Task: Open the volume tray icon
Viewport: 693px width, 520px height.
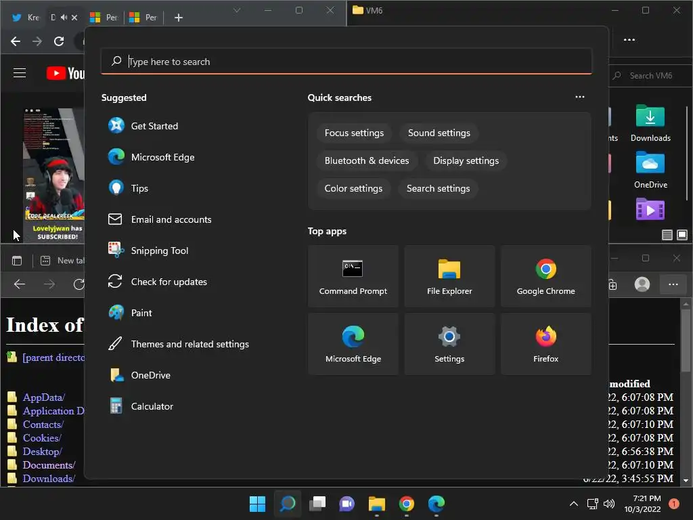Action: (609, 504)
